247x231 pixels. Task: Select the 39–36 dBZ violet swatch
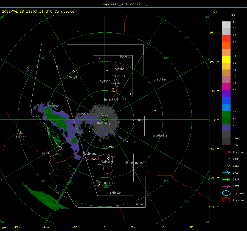(226, 93)
